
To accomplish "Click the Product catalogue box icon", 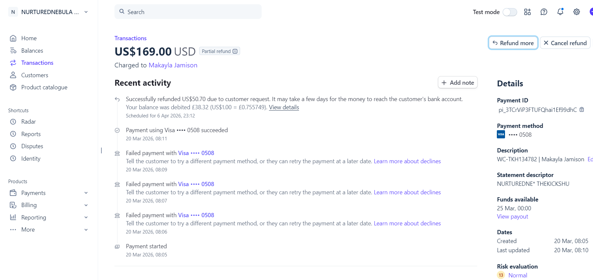I will (x=13, y=87).
